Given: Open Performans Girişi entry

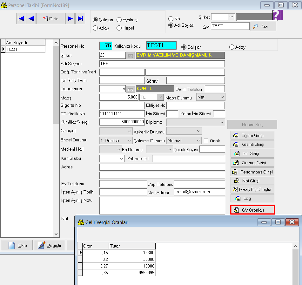Looking at the screenshot, I should click(x=252, y=172).
